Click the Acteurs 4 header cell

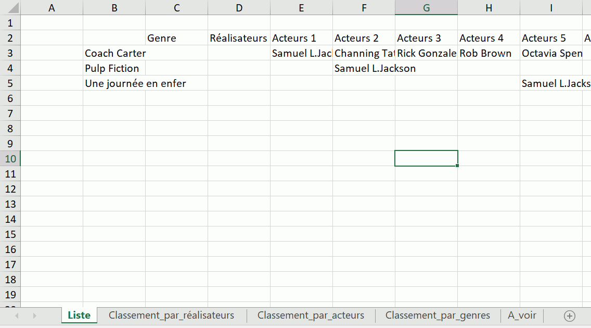click(x=489, y=38)
